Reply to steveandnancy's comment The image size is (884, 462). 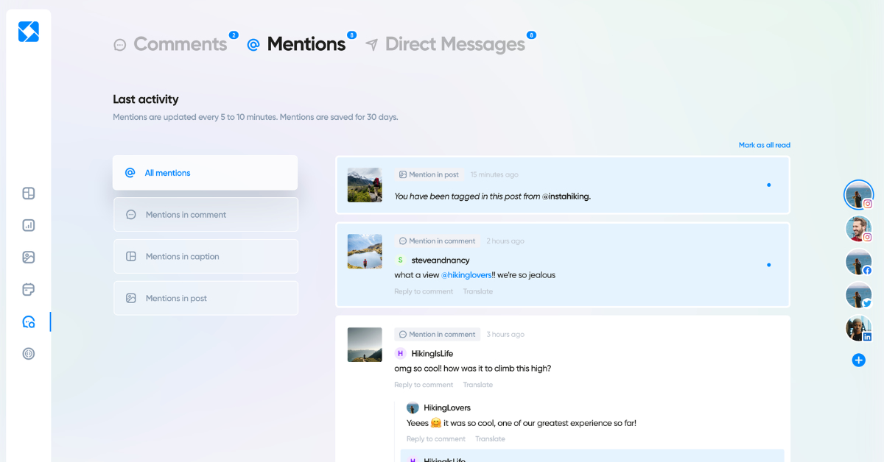(424, 291)
